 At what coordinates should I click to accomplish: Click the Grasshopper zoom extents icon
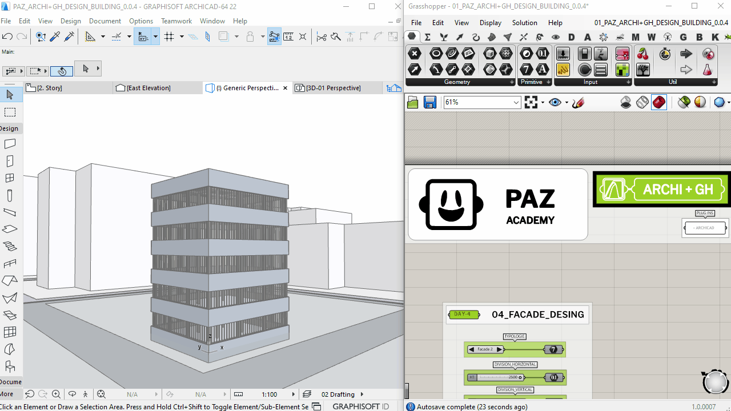point(531,102)
